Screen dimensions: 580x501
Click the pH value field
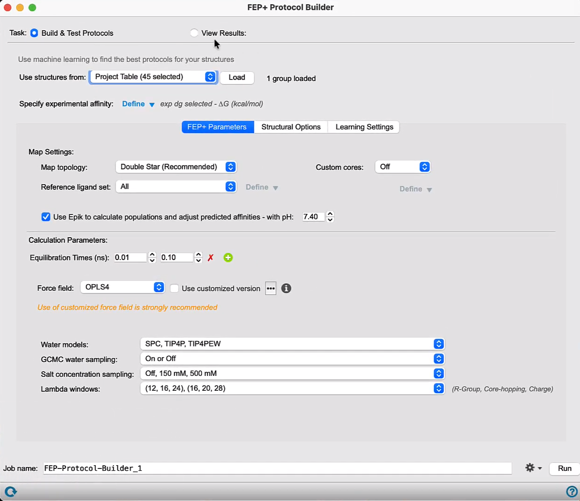313,217
